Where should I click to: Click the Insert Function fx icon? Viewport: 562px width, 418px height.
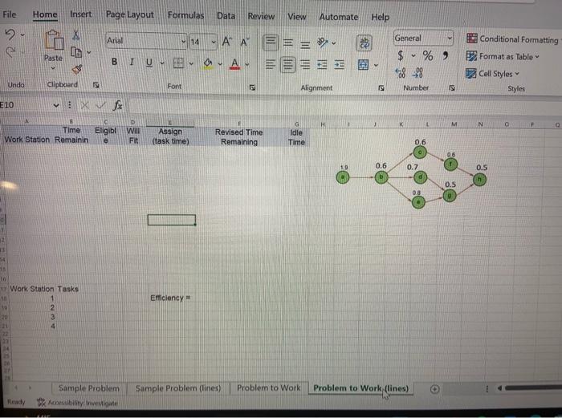(117, 105)
